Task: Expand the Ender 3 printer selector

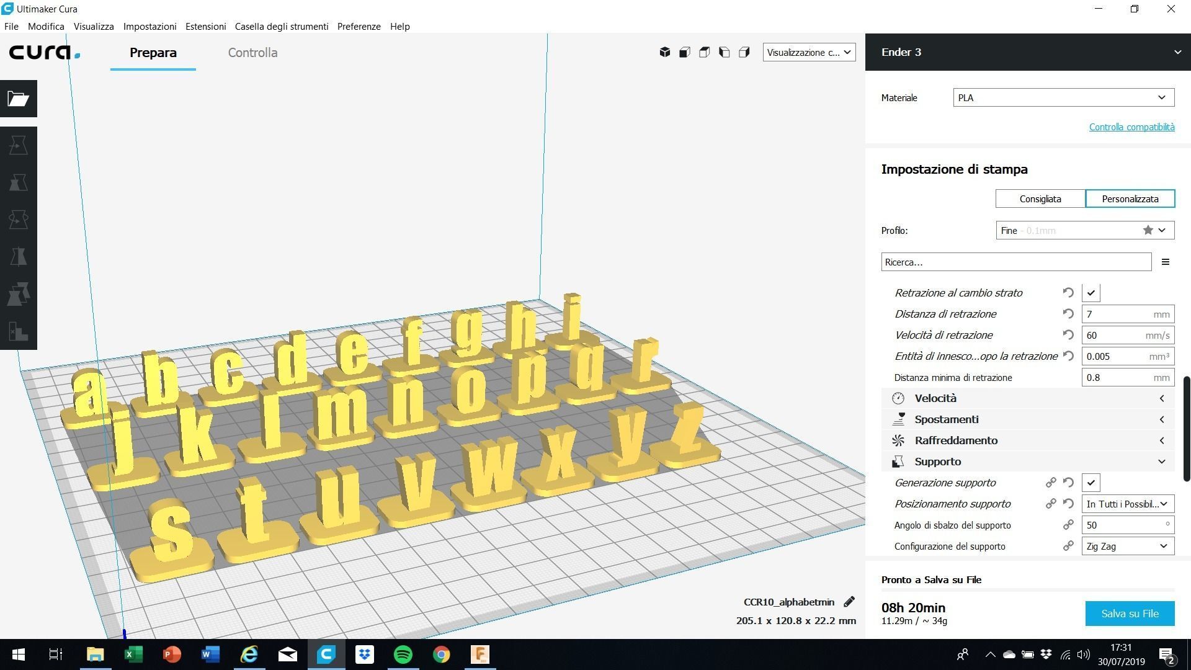Action: click(x=1028, y=52)
